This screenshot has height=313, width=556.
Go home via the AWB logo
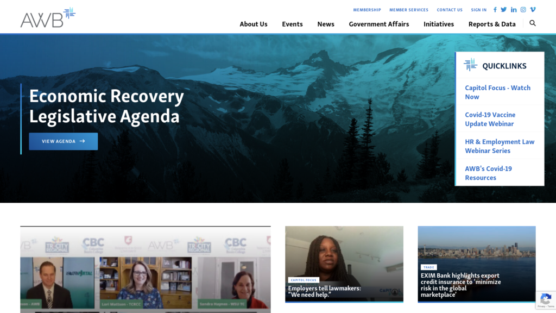pyautogui.click(x=48, y=17)
